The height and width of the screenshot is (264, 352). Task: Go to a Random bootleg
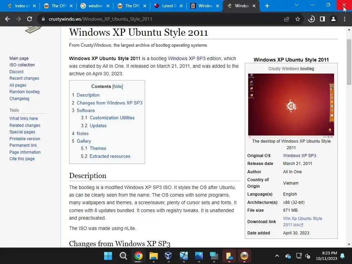click(24, 92)
